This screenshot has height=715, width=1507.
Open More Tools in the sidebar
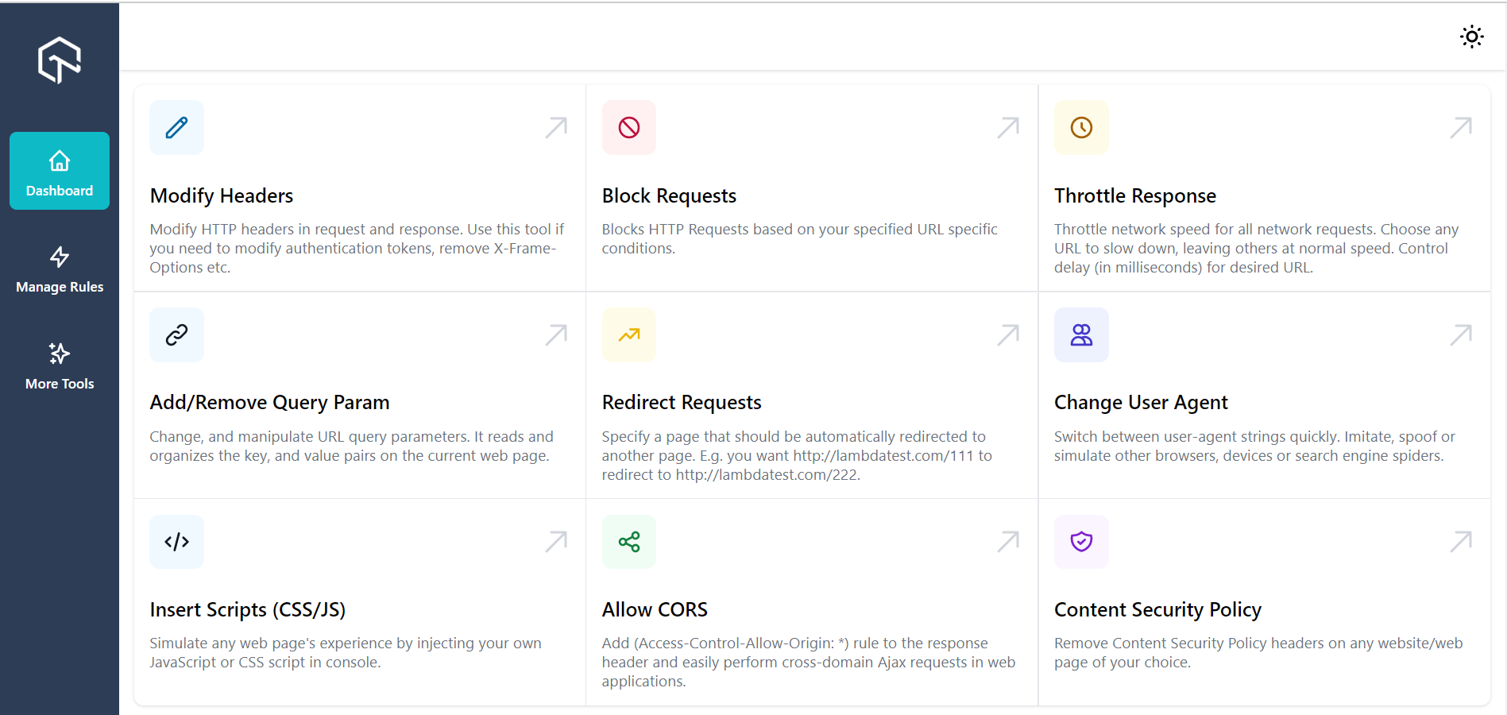pyautogui.click(x=60, y=365)
